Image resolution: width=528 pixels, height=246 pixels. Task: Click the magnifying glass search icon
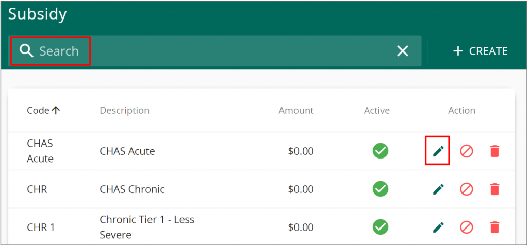(x=26, y=51)
